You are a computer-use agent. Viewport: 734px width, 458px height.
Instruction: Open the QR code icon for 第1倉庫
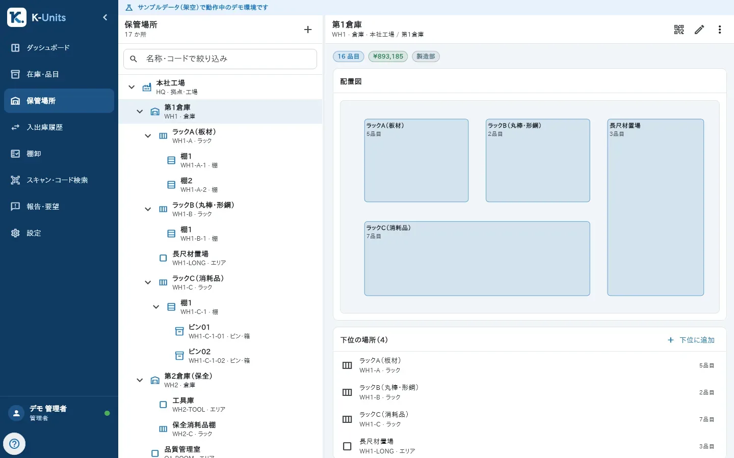point(679,30)
